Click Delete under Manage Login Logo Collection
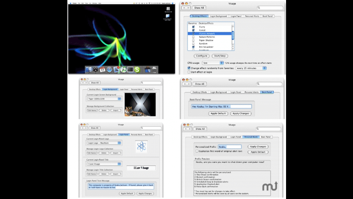Screen dimensions: 353x199 coord(104,153)
